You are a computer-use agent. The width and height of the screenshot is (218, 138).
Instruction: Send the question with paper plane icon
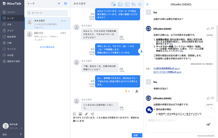[208, 124]
